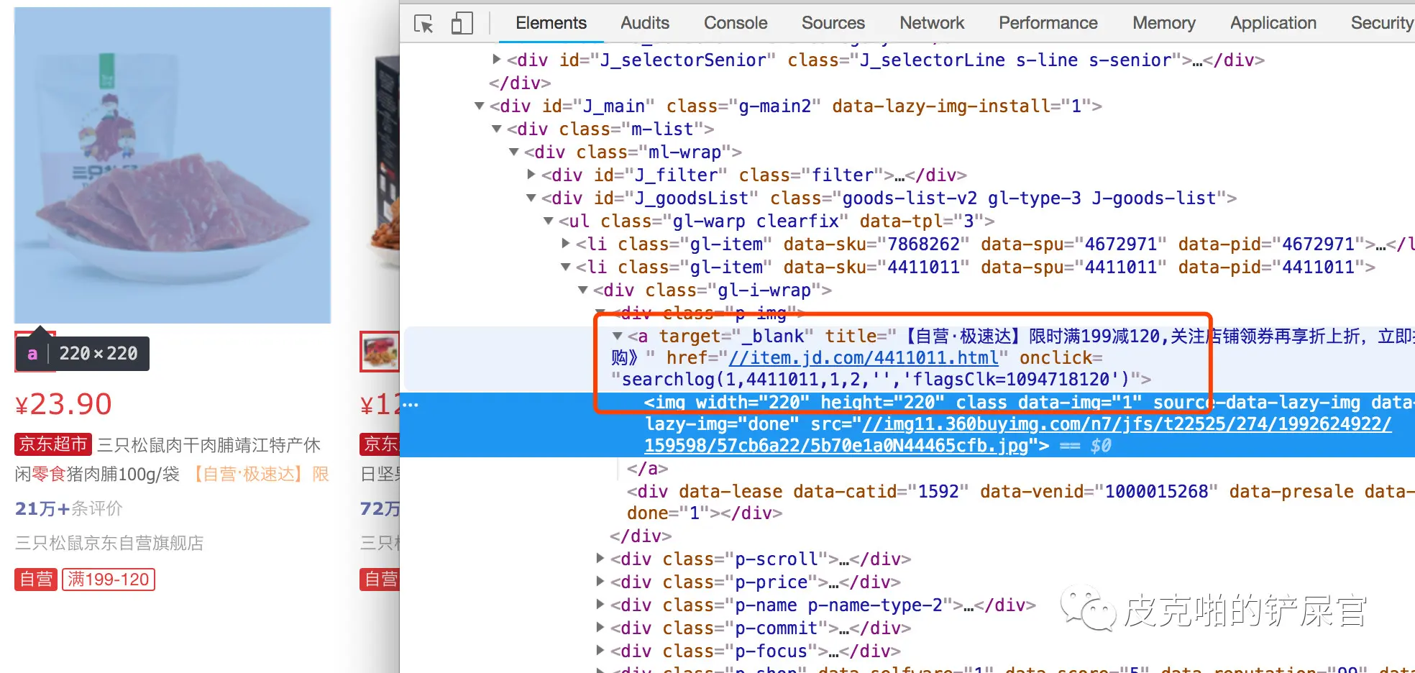Viewport: 1415px width, 673px height.
Task: Activate the inspect element picker icon
Action: (423, 24)
